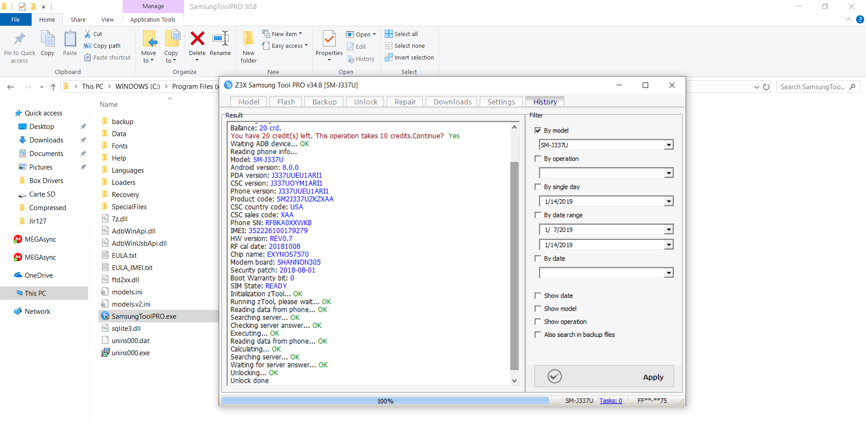
Task: Enable By date range checkbox
Action: tap(538, 215)
